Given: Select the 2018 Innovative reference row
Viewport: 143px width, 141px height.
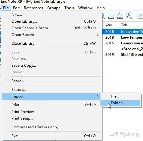Looking at the screenshot, I should point(123,32).
